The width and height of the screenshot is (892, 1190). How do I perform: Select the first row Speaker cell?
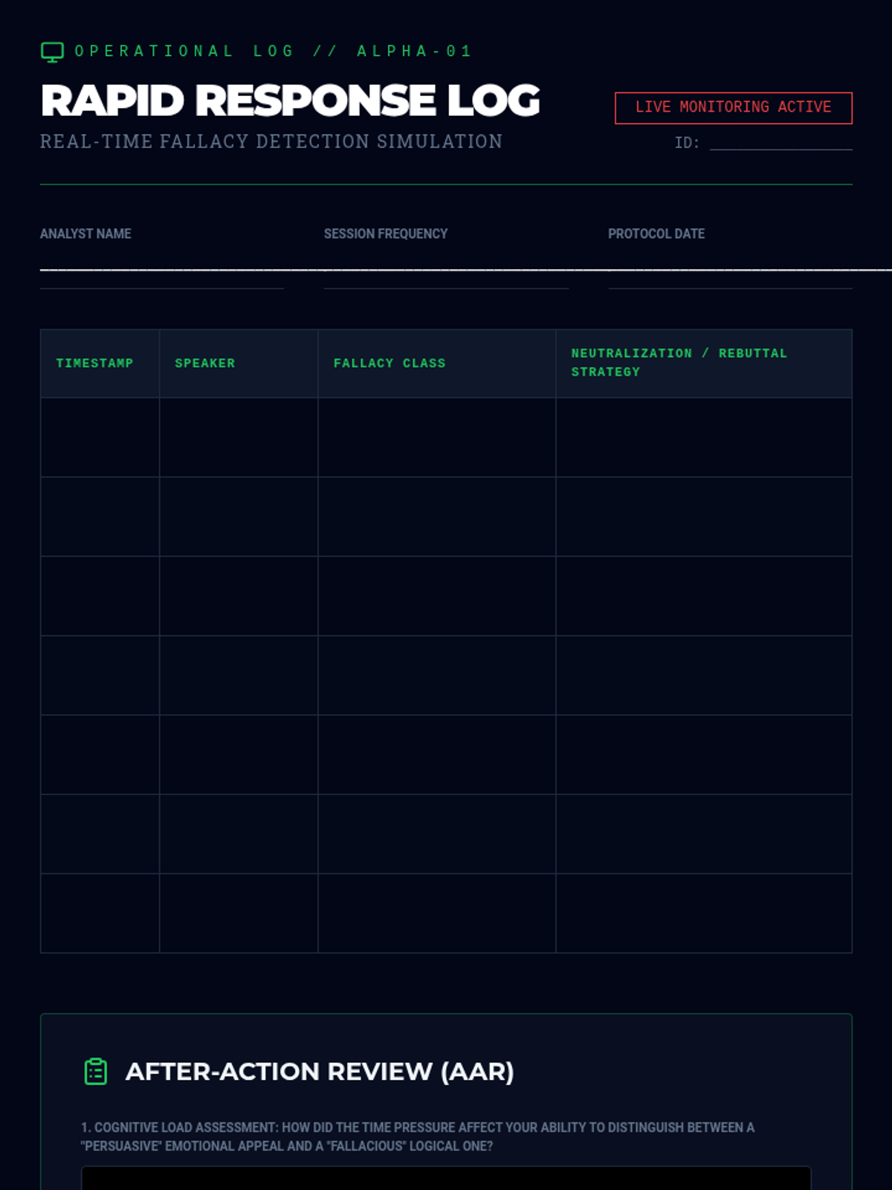pos(238,437)
